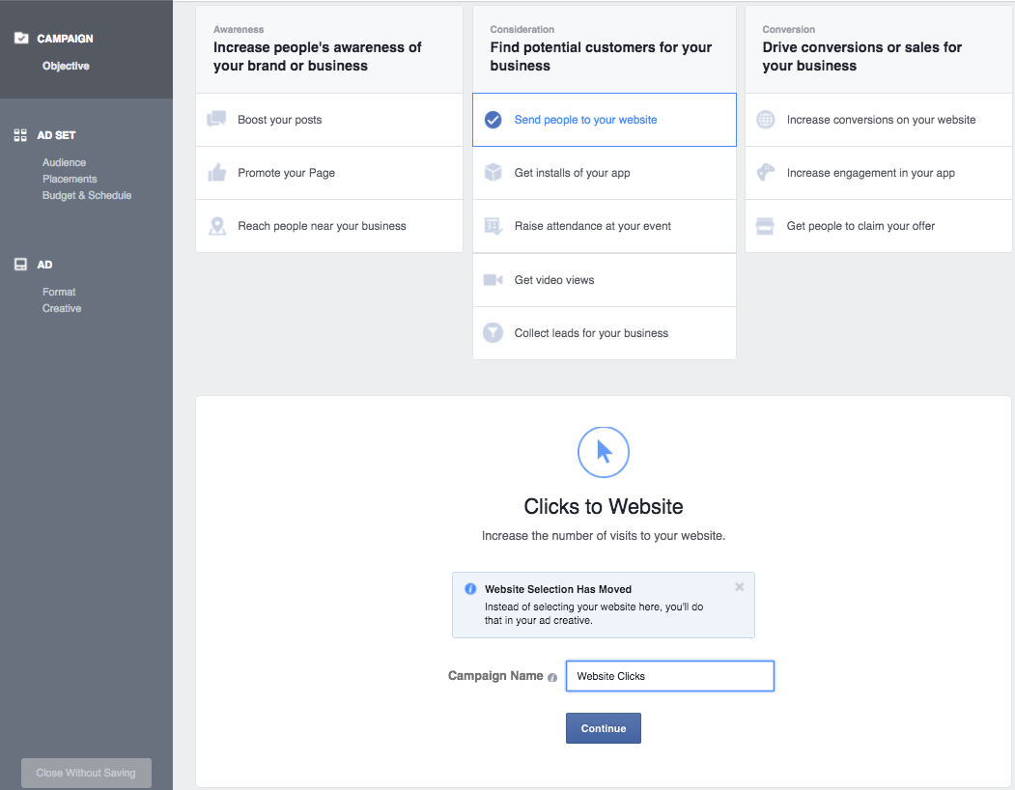
Task: Click 'Increase the number of visits' text
Action: click(604, 535)
